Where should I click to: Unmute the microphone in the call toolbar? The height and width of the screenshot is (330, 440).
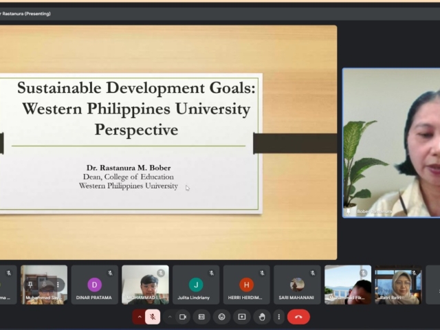[153, 317]
